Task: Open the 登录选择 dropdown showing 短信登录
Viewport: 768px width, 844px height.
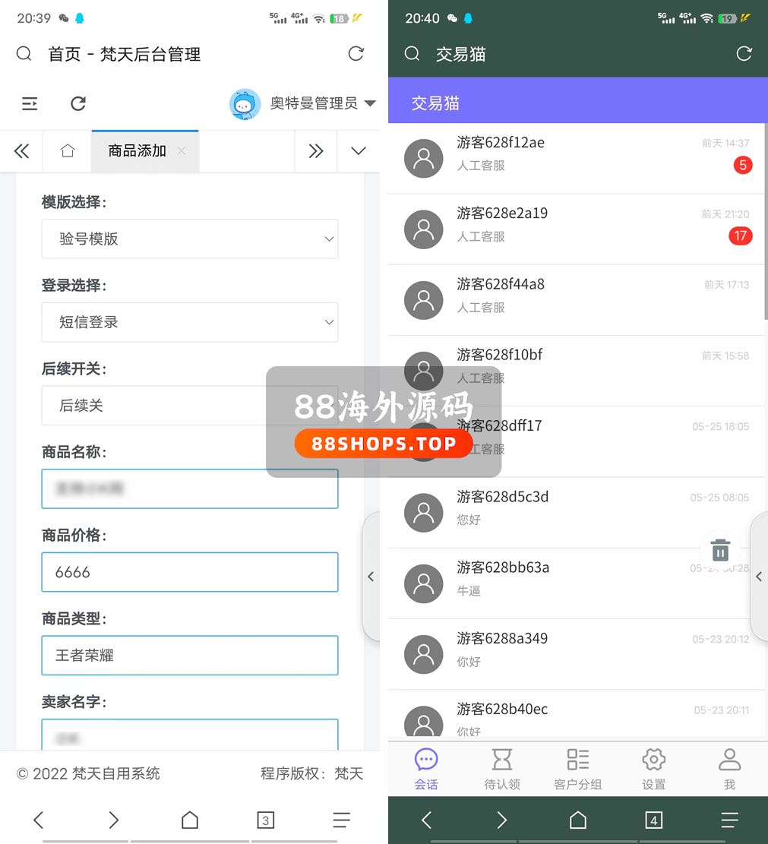Action: pyautogui.click(x=189, y=322)
